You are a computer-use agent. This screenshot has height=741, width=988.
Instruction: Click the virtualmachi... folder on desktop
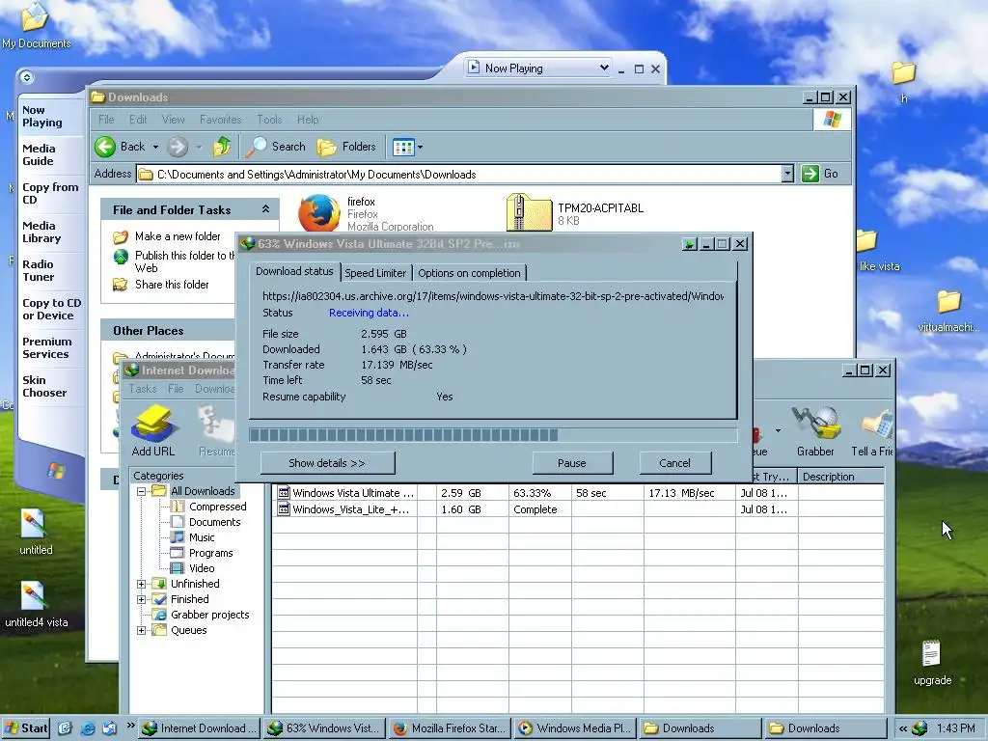click(948, 302)
